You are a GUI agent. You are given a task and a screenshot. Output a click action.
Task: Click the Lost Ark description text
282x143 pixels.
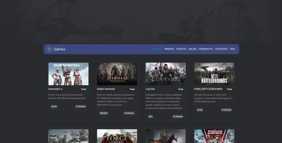point(164,102)
